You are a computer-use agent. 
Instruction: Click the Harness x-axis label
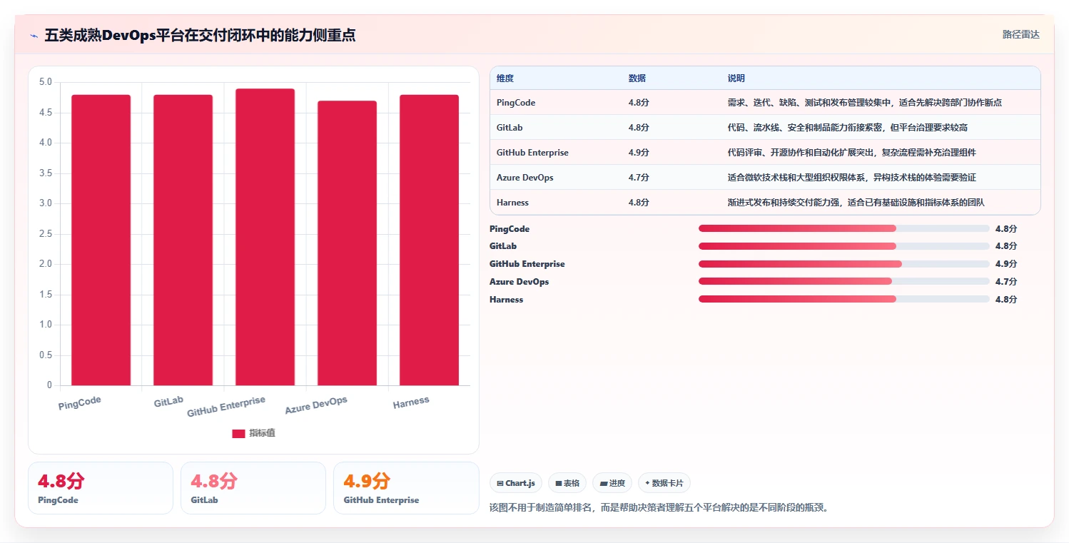[x=411, y=402]
